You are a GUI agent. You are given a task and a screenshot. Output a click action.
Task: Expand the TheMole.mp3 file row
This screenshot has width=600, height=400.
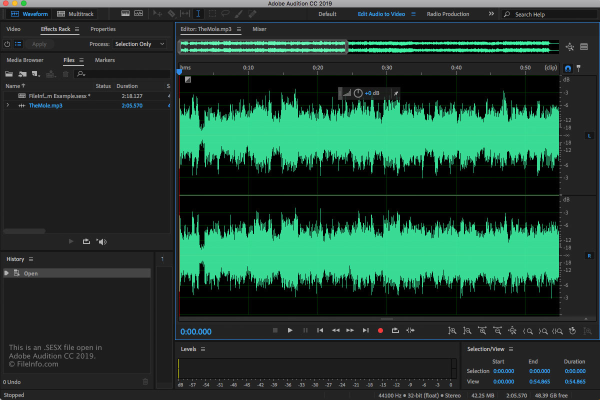coord(7,105)
